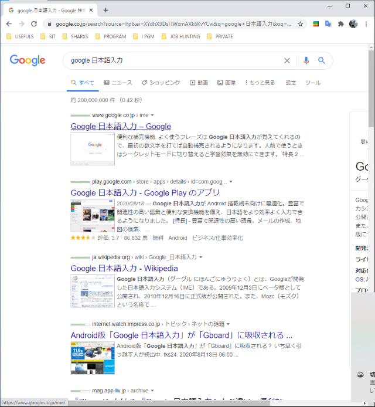Open the I PGM bookmark folder

coord(144,36)
